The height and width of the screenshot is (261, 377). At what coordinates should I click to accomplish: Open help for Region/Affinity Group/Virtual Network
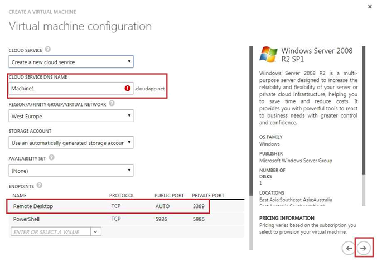[112, 103]
